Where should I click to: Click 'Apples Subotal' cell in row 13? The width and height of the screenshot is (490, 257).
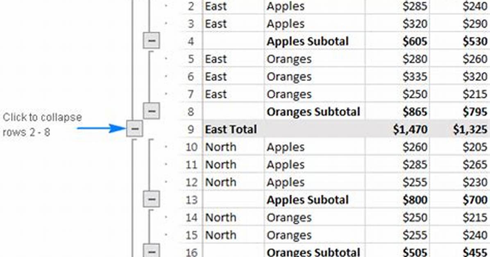(314, 200)
